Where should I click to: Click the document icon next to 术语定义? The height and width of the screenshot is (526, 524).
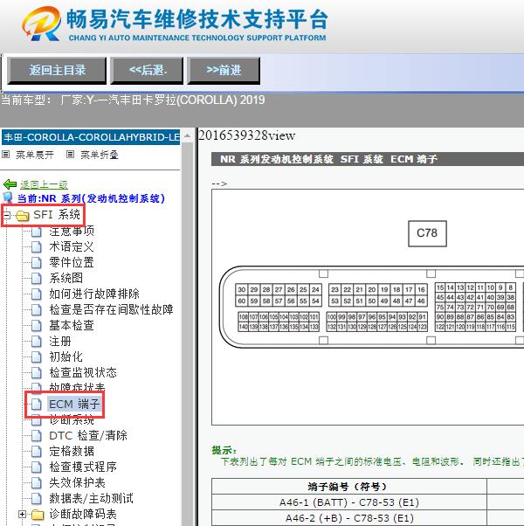point(37,247)
